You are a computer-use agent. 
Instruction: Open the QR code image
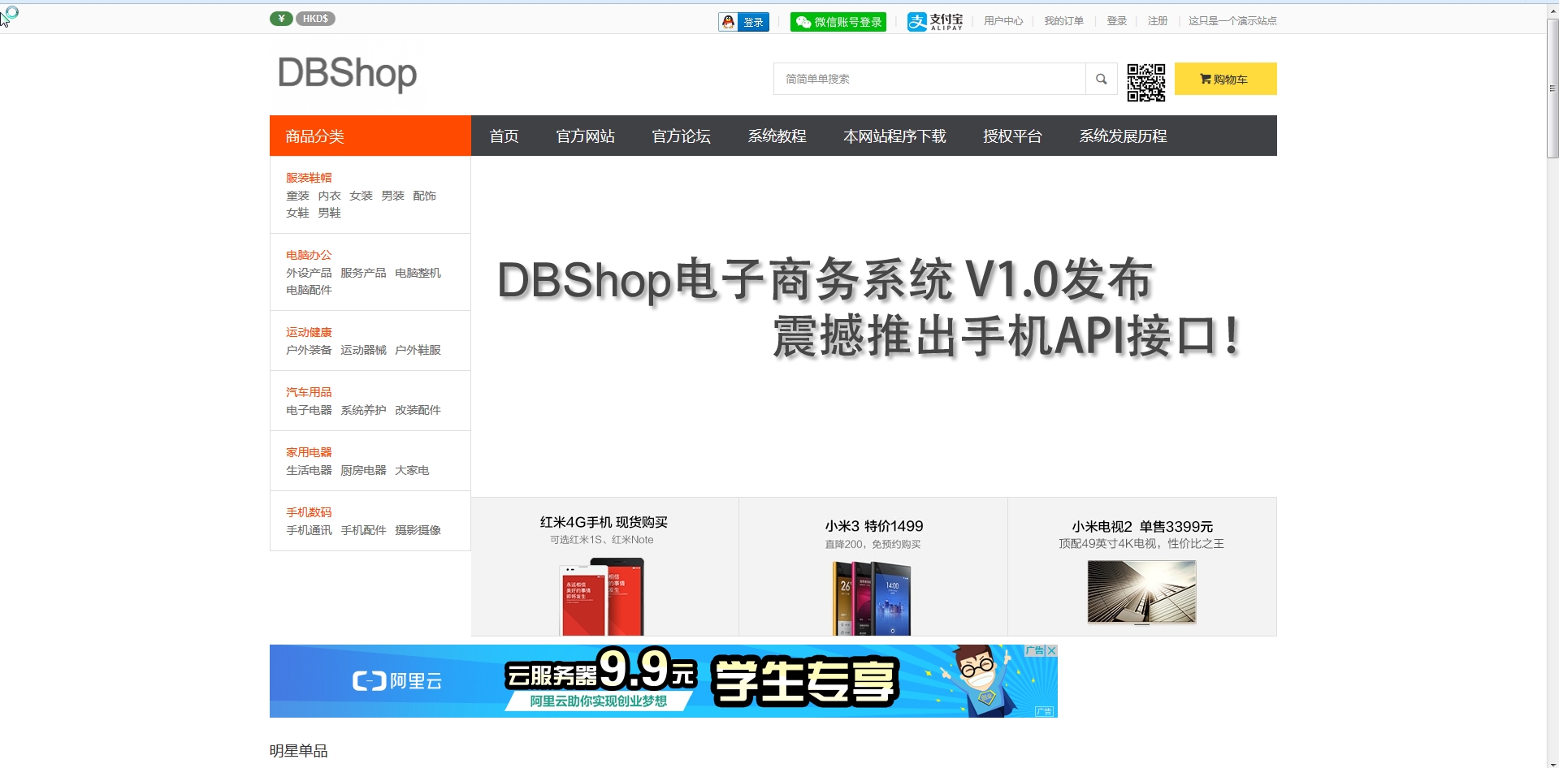click(x=1146, y=82)
